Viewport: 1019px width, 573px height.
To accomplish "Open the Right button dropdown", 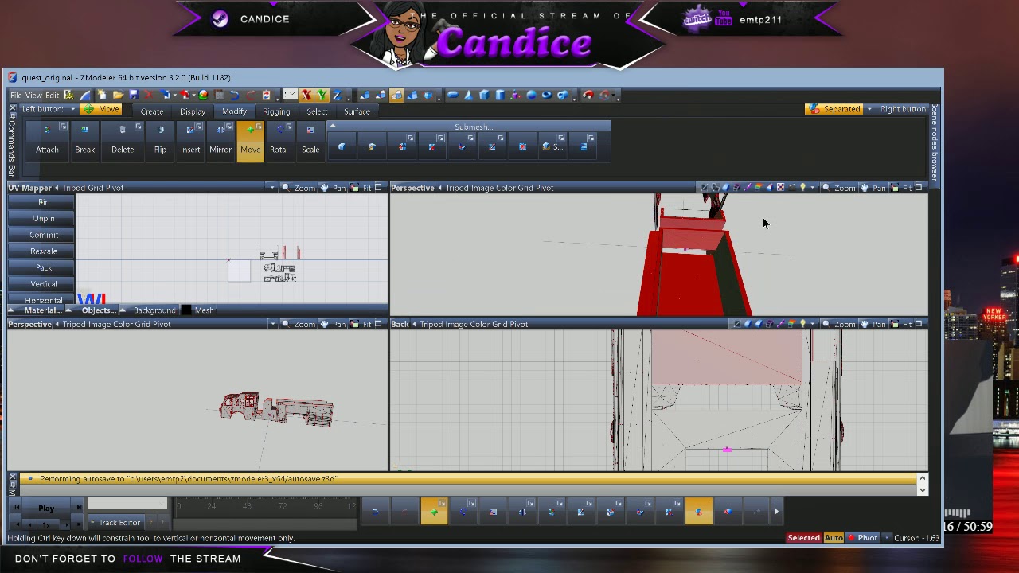I will tap(869, 109).
